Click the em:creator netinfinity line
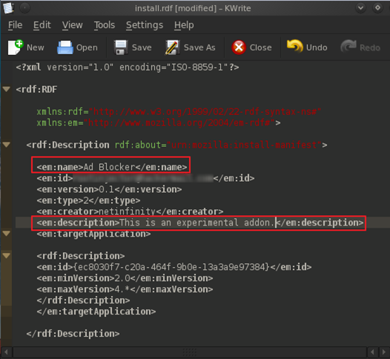 (130, 211)
